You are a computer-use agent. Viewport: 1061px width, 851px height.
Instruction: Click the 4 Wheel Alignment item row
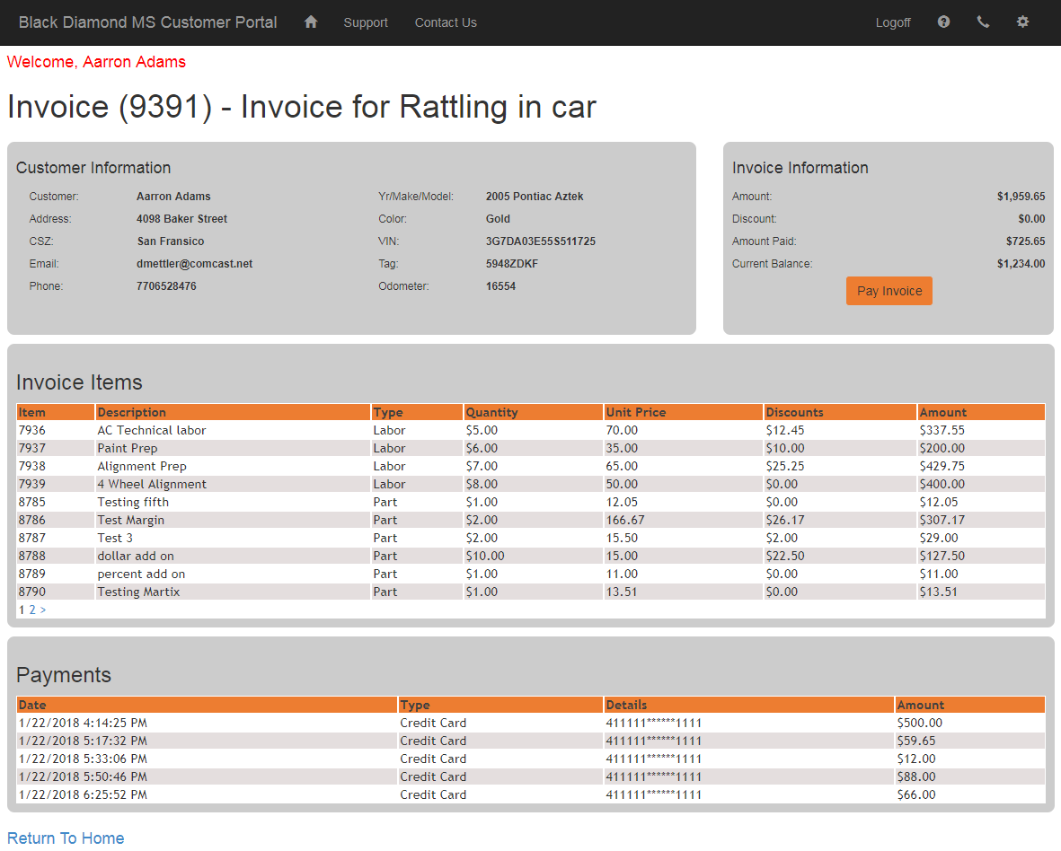click(x=152, y=484)
